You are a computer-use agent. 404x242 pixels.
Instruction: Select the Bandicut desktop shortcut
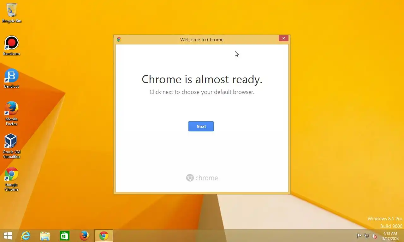(x=12, y=78)
